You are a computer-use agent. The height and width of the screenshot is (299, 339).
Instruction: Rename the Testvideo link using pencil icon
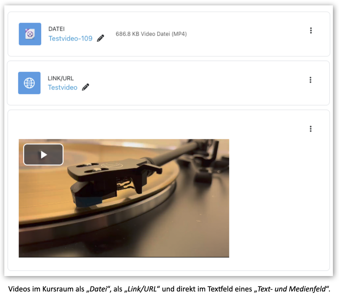click(x=85, y=87)
